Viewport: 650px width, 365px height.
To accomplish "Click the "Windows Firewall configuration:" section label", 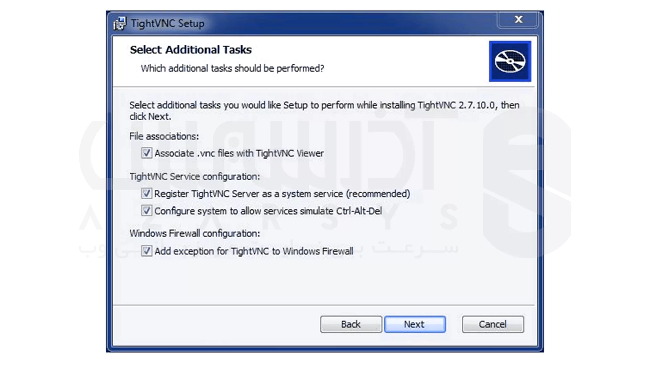I will click(x=195, y=233).
